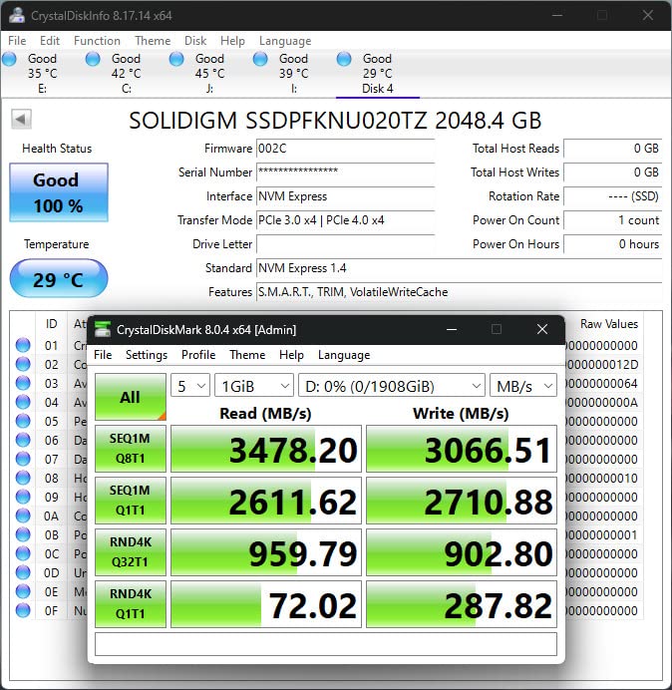Viewport: 672px width, 690px height.
Task: Click the blue status orb in attribute row 0E
Action: pyautogui.click(x=23, y=591)
